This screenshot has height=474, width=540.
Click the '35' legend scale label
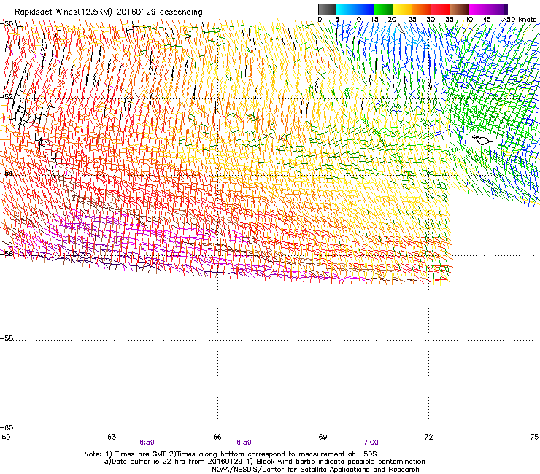point(450,20)
